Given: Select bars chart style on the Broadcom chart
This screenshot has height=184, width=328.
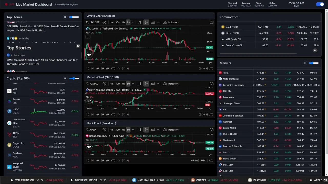Looking at the screenshot, I should coord(140,130).
